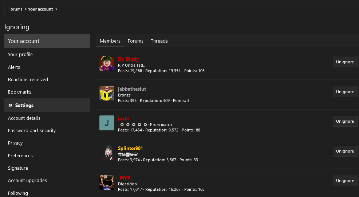Click juste's 'From matrix' text
Image resolution: width=359 pixels, height=197 pixels.
161,125
